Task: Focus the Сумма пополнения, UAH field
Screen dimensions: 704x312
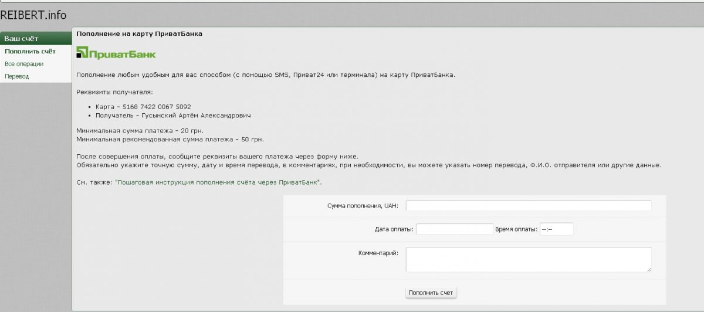Action: tap(529, 205)
